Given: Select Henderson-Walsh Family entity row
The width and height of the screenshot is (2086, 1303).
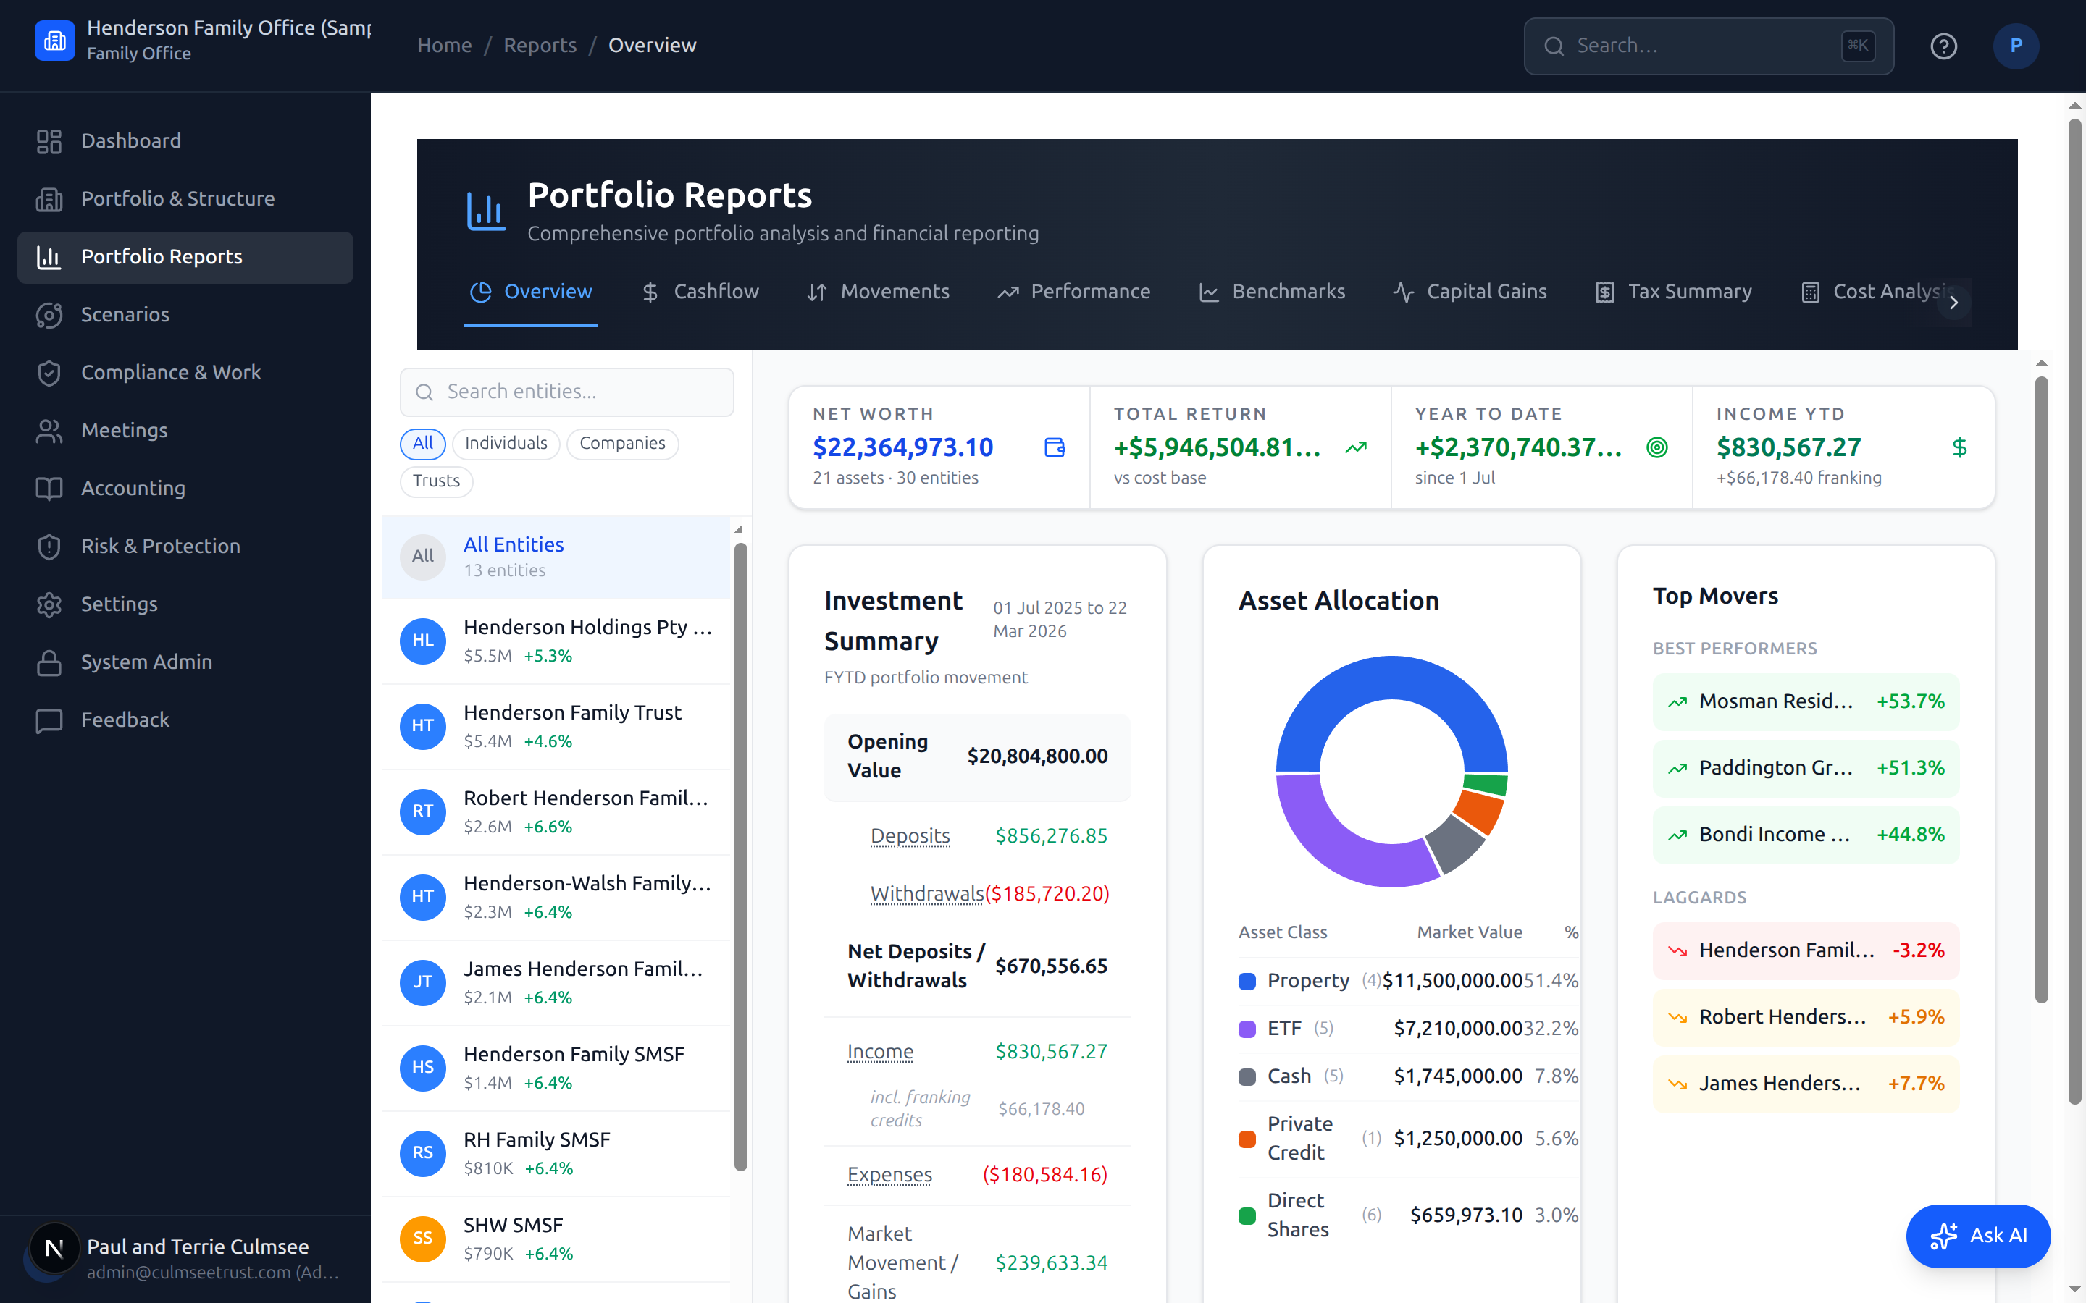Looking at the screenshot, I should (x=556, y=897).
